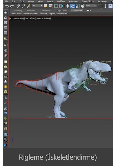Click the Undo arrow icon
Viewport: 116px width, 166px height.
tap(7, 6)
